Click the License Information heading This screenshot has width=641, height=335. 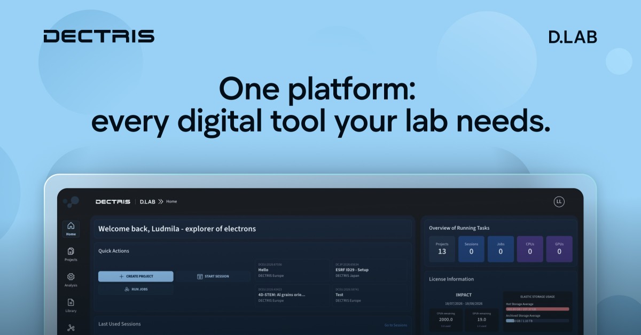pyautogui.click(x=451, y=279)
